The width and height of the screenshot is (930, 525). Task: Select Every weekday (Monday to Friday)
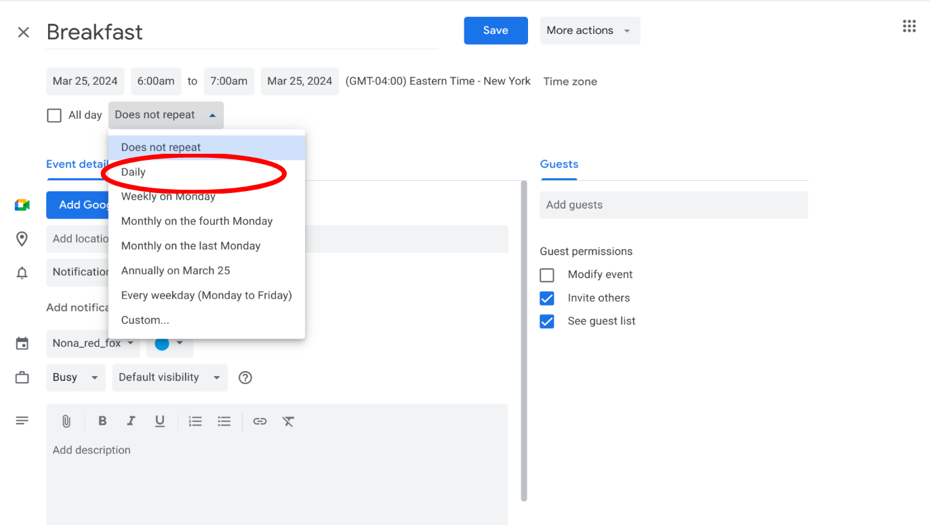pos(207,295)
